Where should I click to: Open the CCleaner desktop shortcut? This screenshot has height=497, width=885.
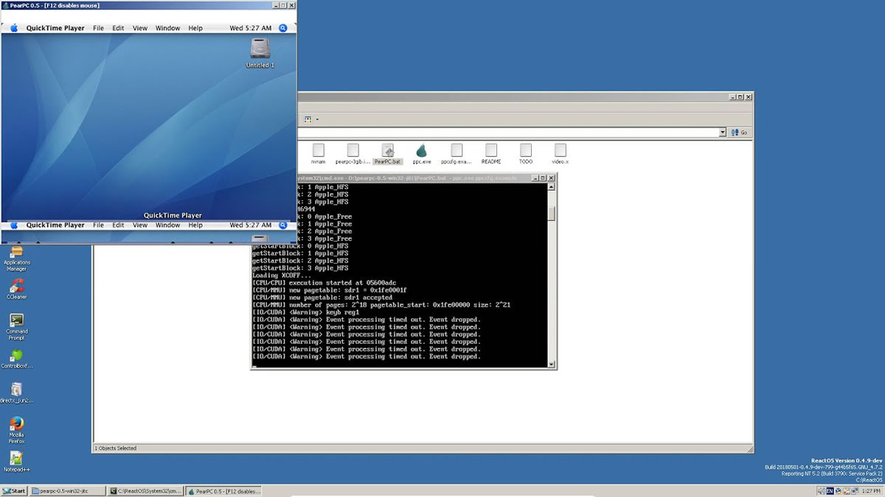click(x=16, y=286)
